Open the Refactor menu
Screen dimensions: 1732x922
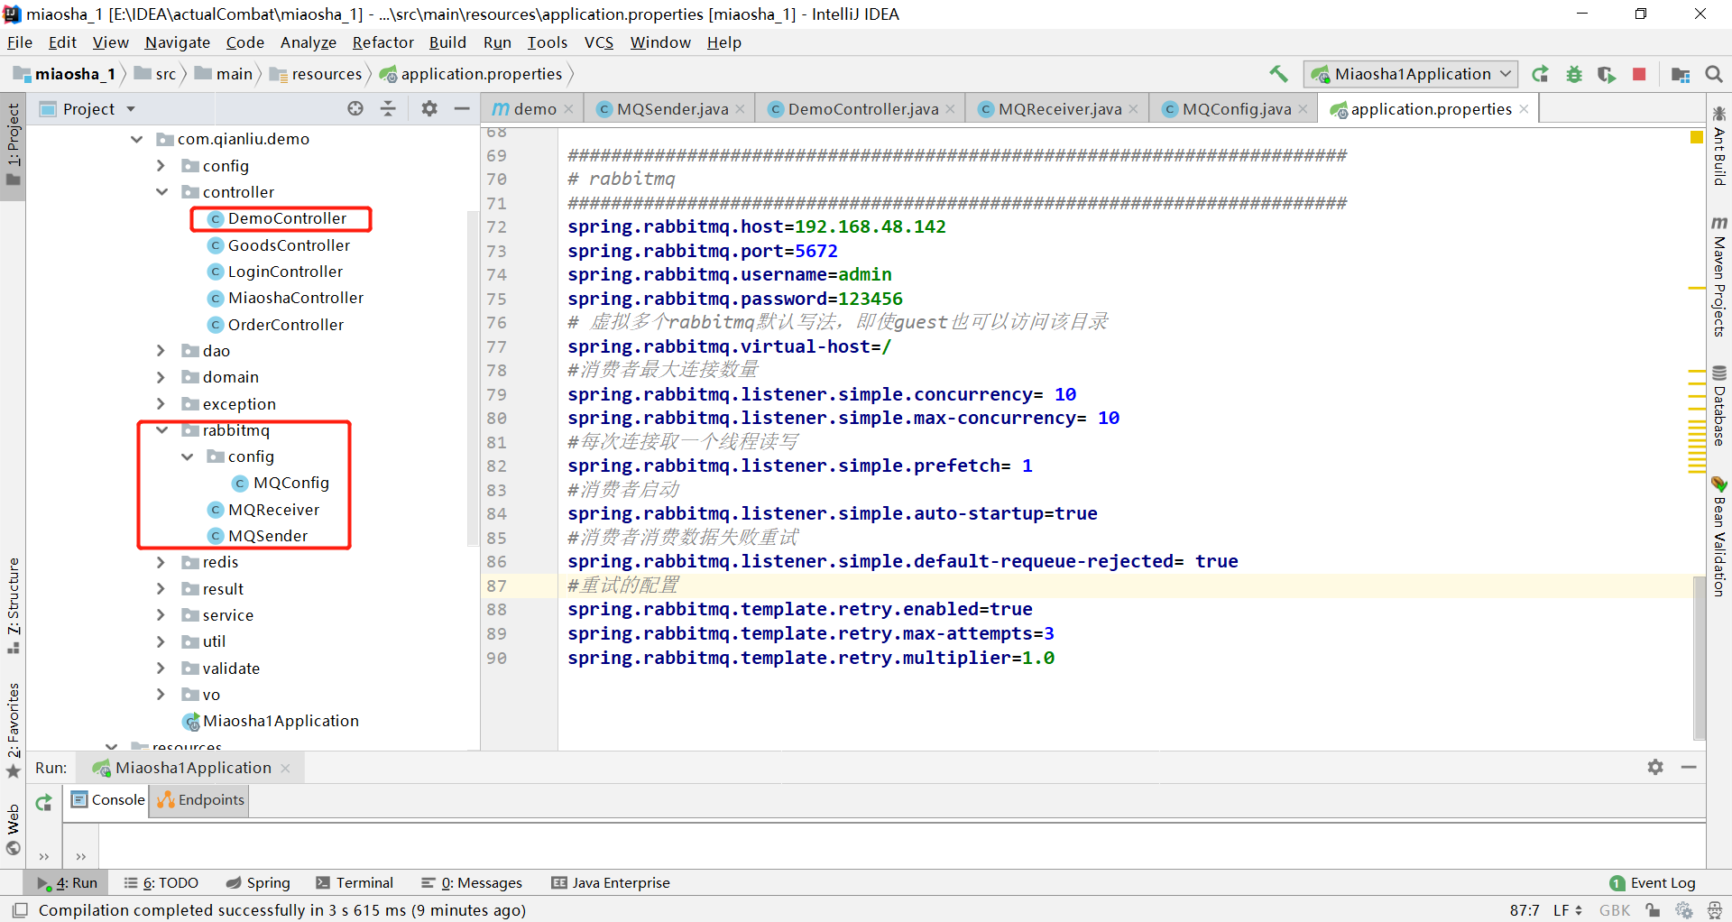[x=383, y=42]
